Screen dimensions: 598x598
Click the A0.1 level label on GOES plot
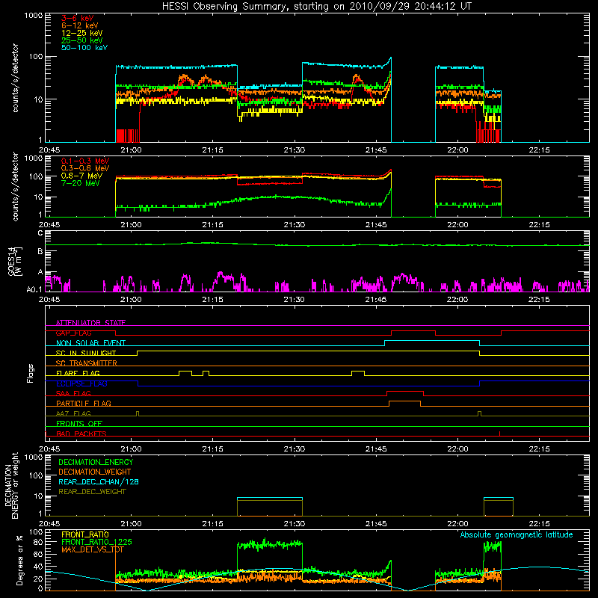pyautogui.click(x=34, y=289)
